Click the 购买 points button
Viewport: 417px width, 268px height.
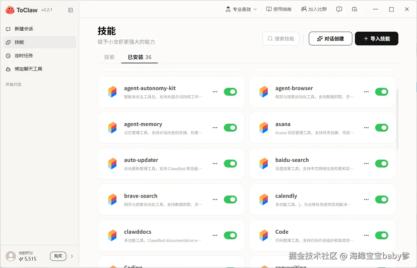[58, 256]
